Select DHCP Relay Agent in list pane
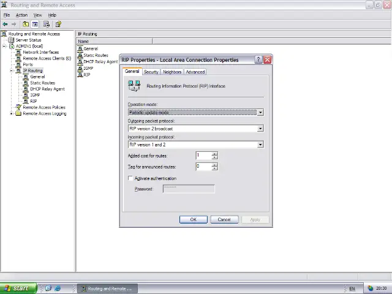392x294 pixels. (100, 61)
